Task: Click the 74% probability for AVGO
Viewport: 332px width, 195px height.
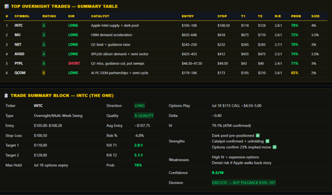Action: coord(295,54)
